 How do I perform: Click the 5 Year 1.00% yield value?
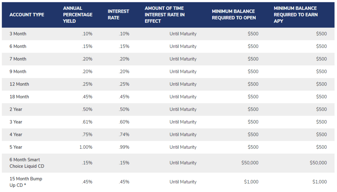pyautogui.click(x=86, y=147)
